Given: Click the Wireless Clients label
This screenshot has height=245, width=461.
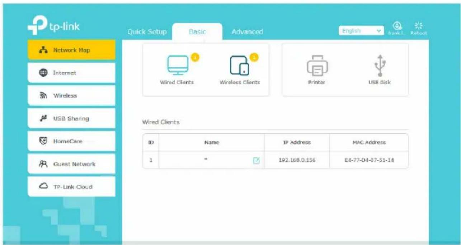Looking at the screenshot, I should 240,82.
